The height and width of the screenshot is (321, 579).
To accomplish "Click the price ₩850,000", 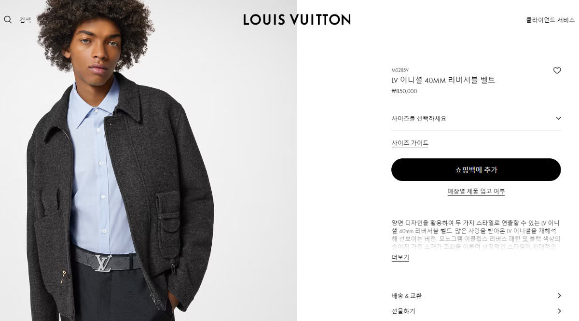I will pos(404,91).
